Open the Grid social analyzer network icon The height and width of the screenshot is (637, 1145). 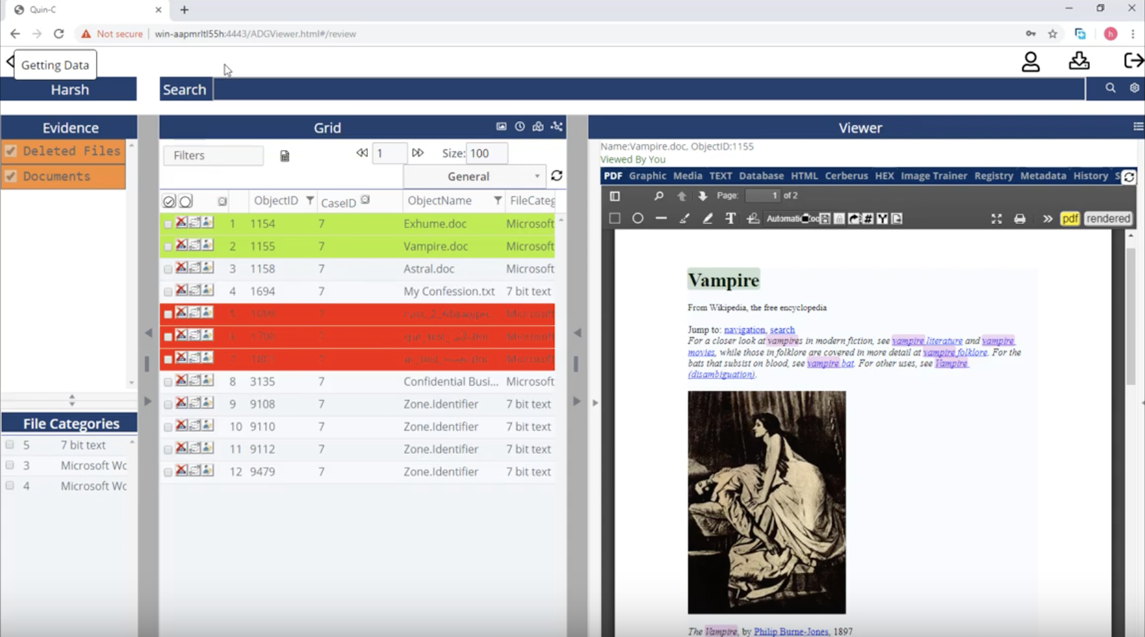556,127
